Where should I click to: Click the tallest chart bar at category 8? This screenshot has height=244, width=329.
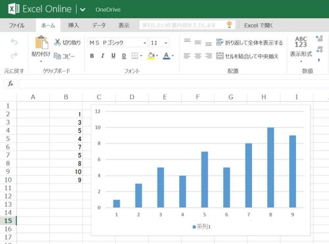tap(270, 167)
